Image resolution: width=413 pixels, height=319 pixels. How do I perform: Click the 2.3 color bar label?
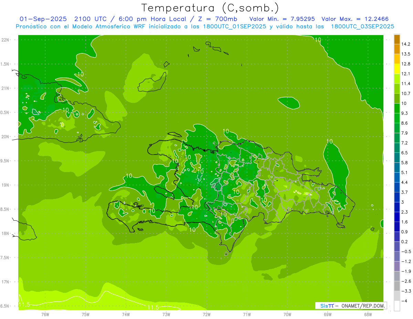(405, 212)
